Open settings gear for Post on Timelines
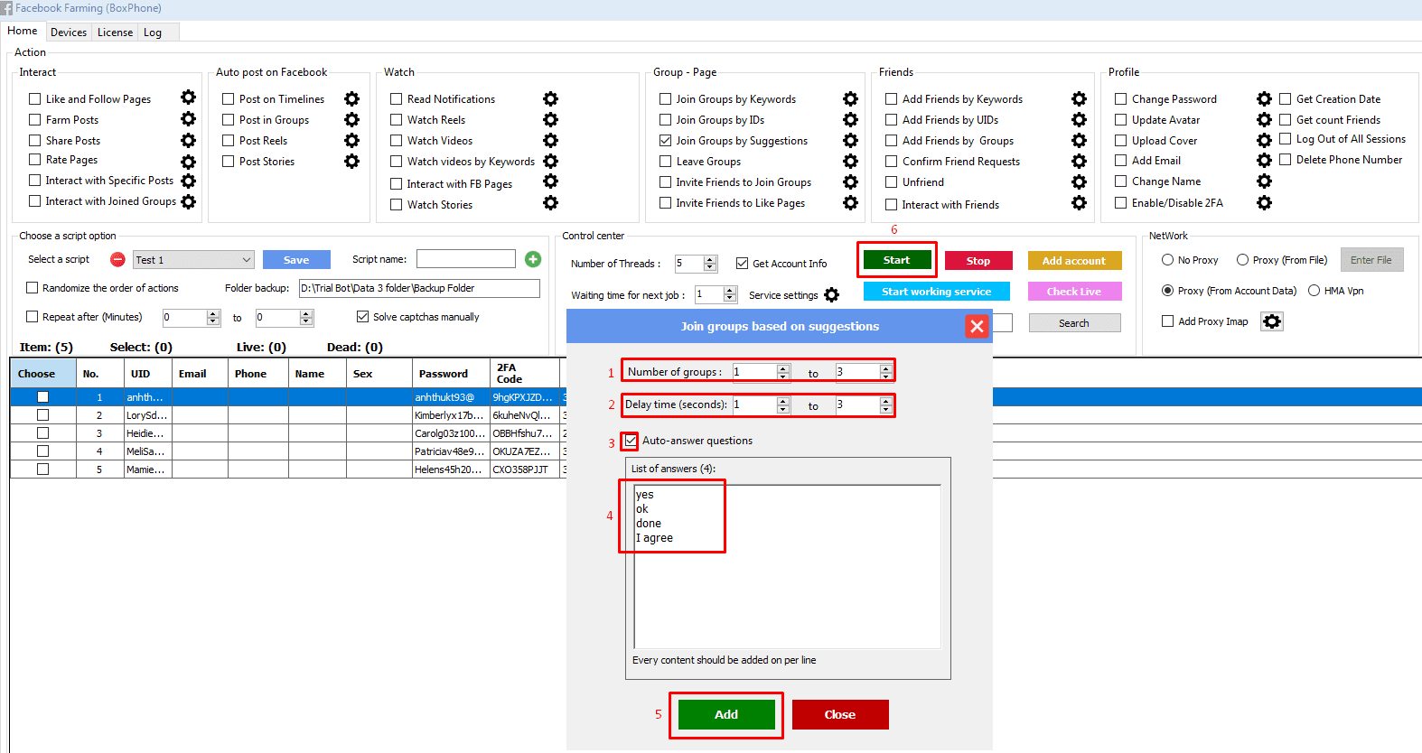This screenshot has width=1422, height=753. coord(351,98)
